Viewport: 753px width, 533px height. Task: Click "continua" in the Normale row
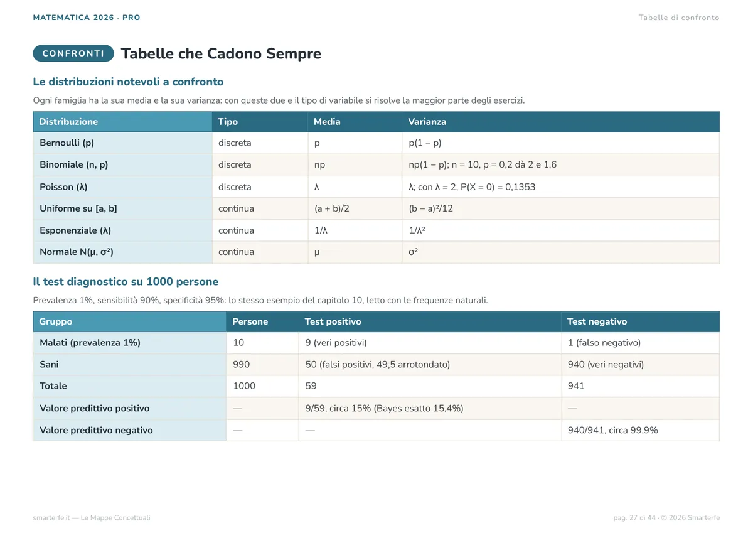(260, 252)
